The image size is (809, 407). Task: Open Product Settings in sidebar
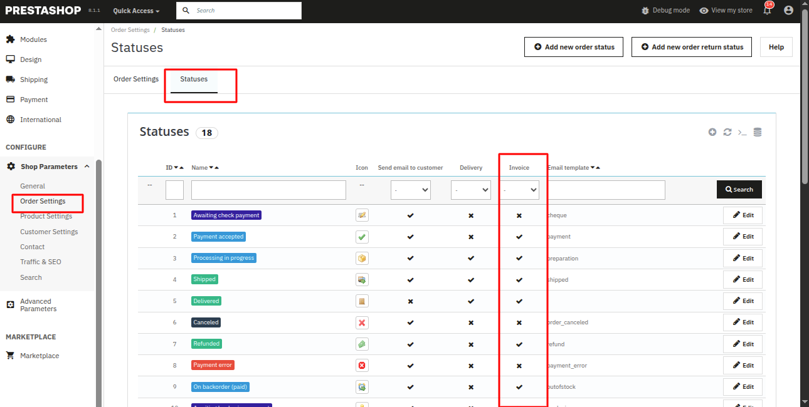[x=46, y=216]
